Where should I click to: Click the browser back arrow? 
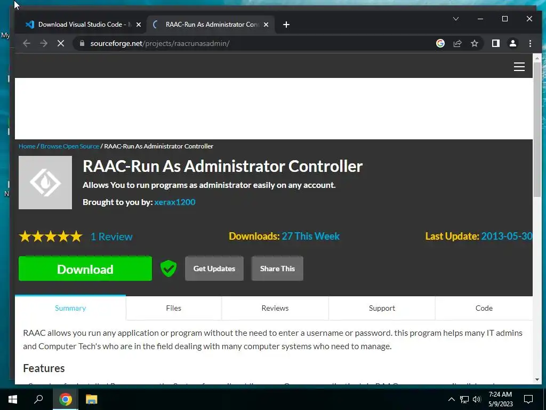(x=27, y=43)
